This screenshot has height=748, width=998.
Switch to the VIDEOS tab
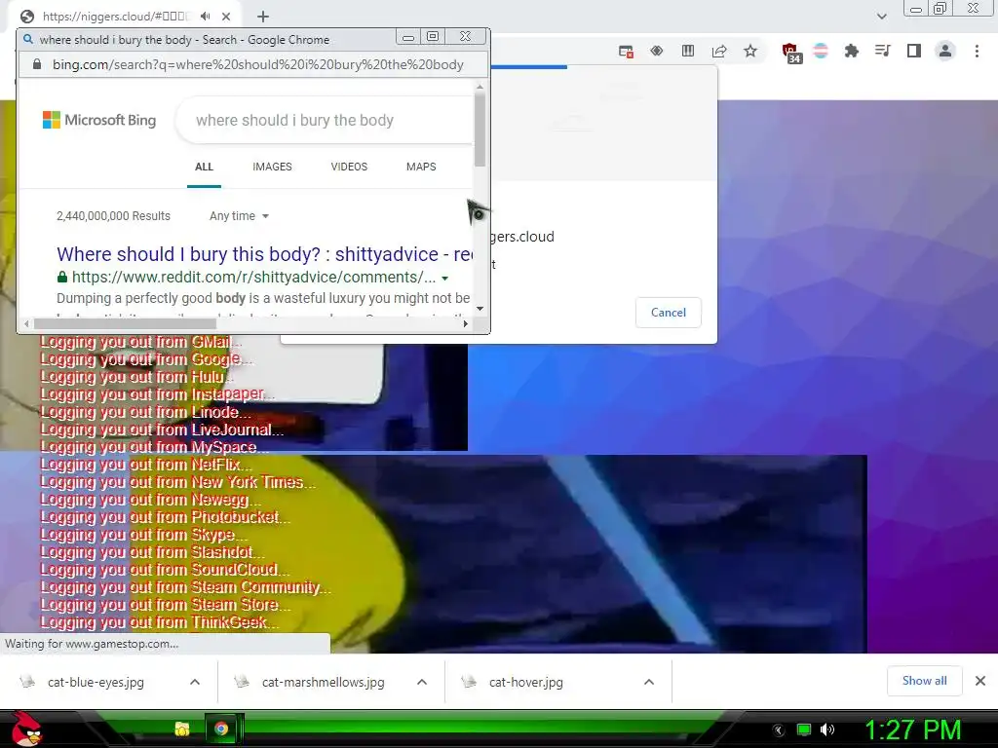coord(349,167)
